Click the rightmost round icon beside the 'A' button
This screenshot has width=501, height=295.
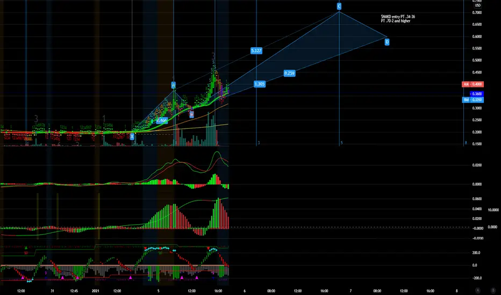pos(493,291)
